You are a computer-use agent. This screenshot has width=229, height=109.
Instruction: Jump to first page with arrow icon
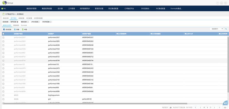pos(196,107)
